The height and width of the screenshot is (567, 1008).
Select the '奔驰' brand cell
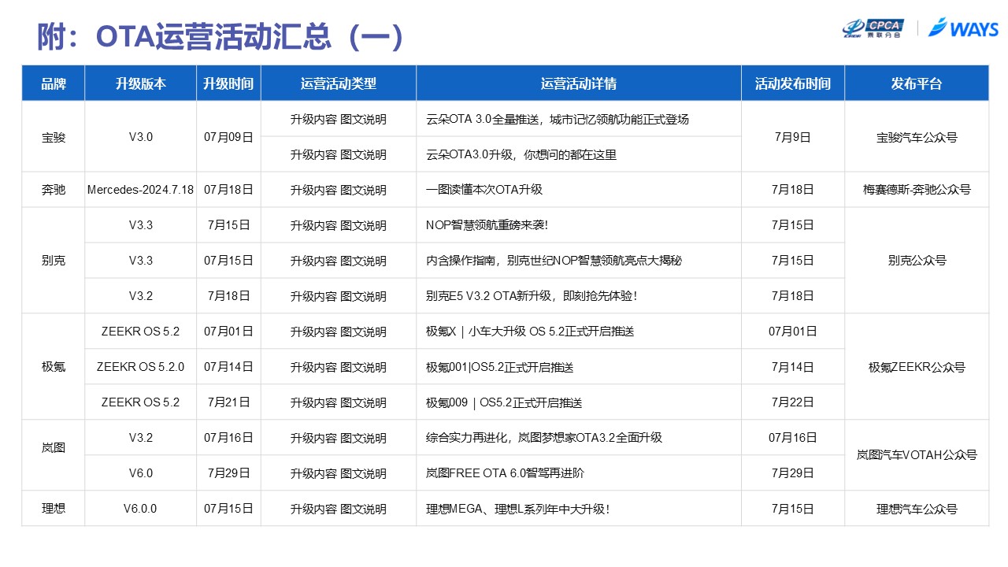(x=54, y=190)
